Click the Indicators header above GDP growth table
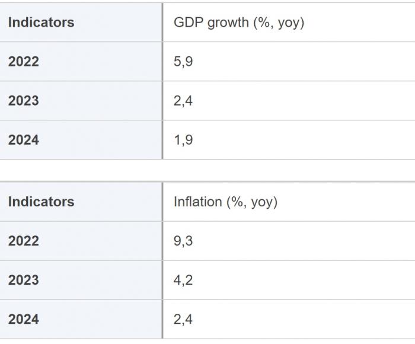The width and height of the screenshot is (415, 344). pos(41,23)
